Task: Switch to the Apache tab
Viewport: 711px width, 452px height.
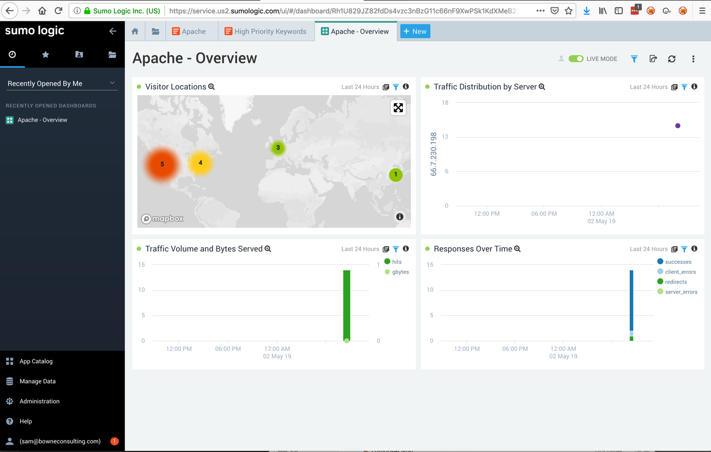Action: pyautogui.click(x=189, y=32)
